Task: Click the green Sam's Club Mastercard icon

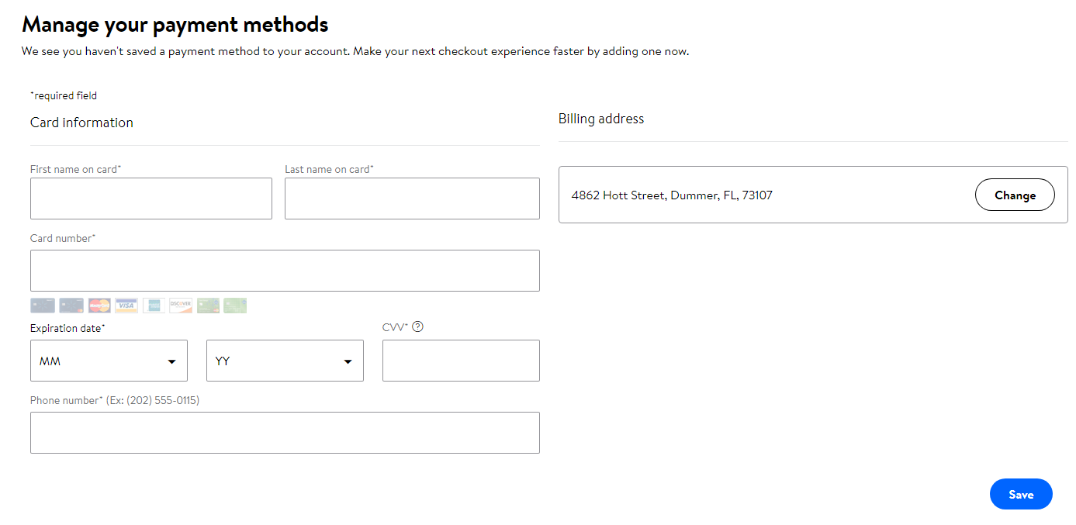Action: pos(208,306)
